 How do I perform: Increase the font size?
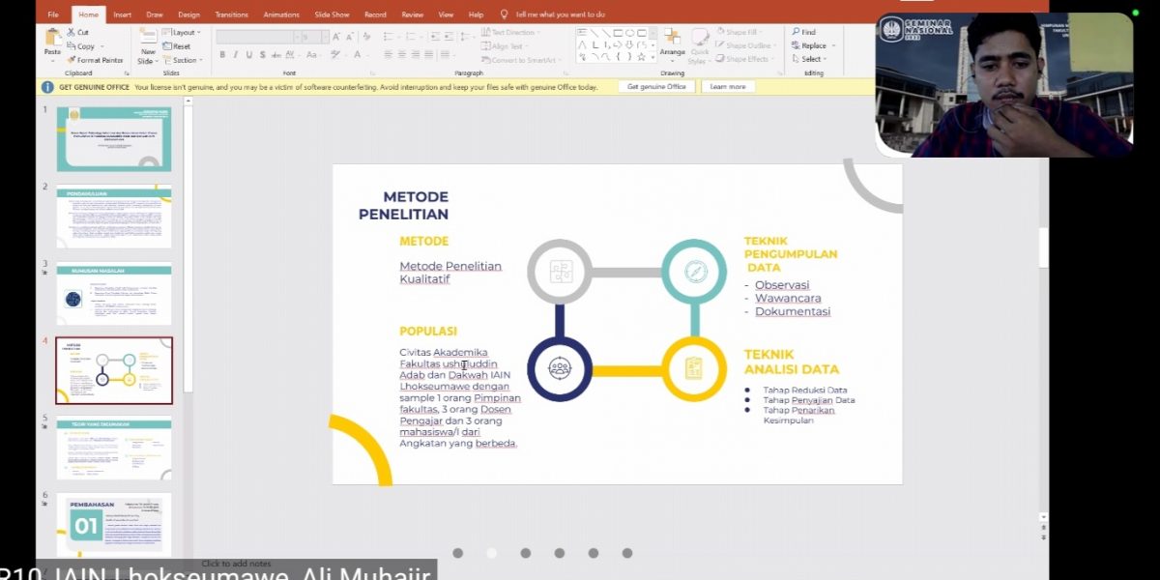(336, 37)
